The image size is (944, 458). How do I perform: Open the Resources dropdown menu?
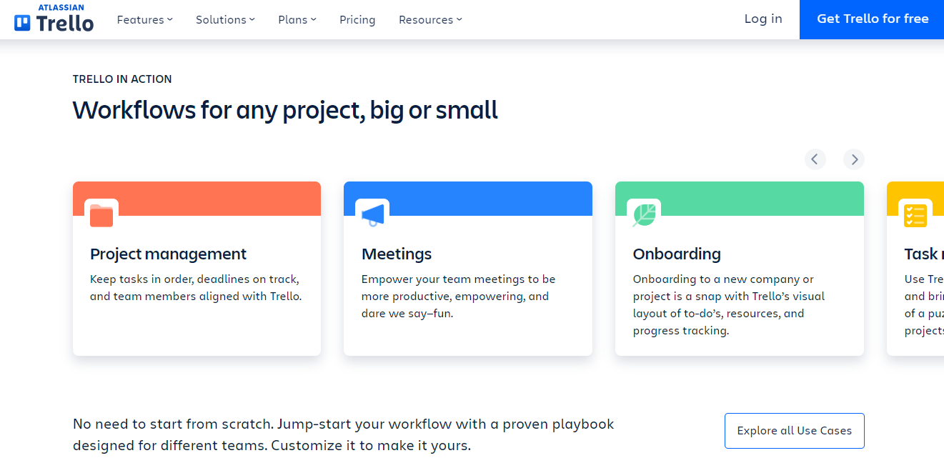click(x=430, y=20)
